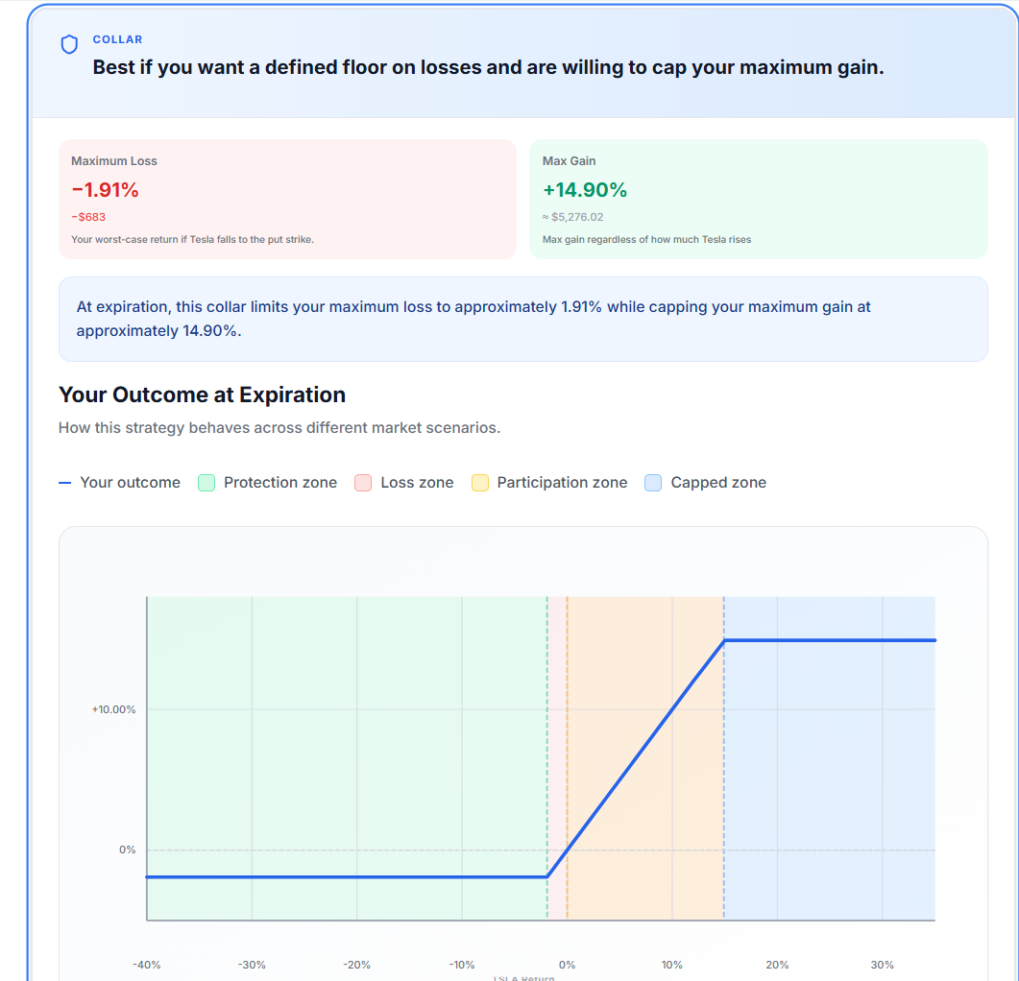This screenshot has width=1019, height=981.
Task: Click the strategy behavior subtitle text
Action: point(279,428)
